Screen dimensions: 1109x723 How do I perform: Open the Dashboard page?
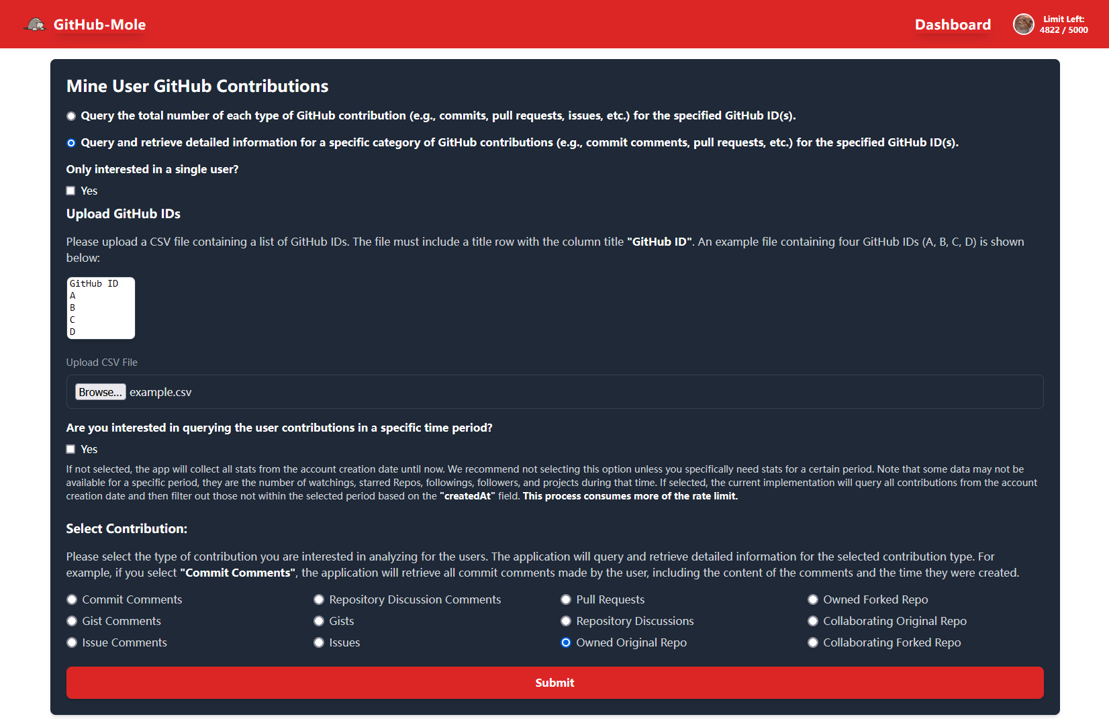(x=952, y=25)
